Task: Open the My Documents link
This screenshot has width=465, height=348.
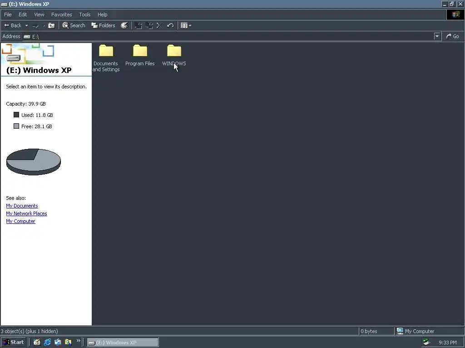Action: (x=22, y=206)
